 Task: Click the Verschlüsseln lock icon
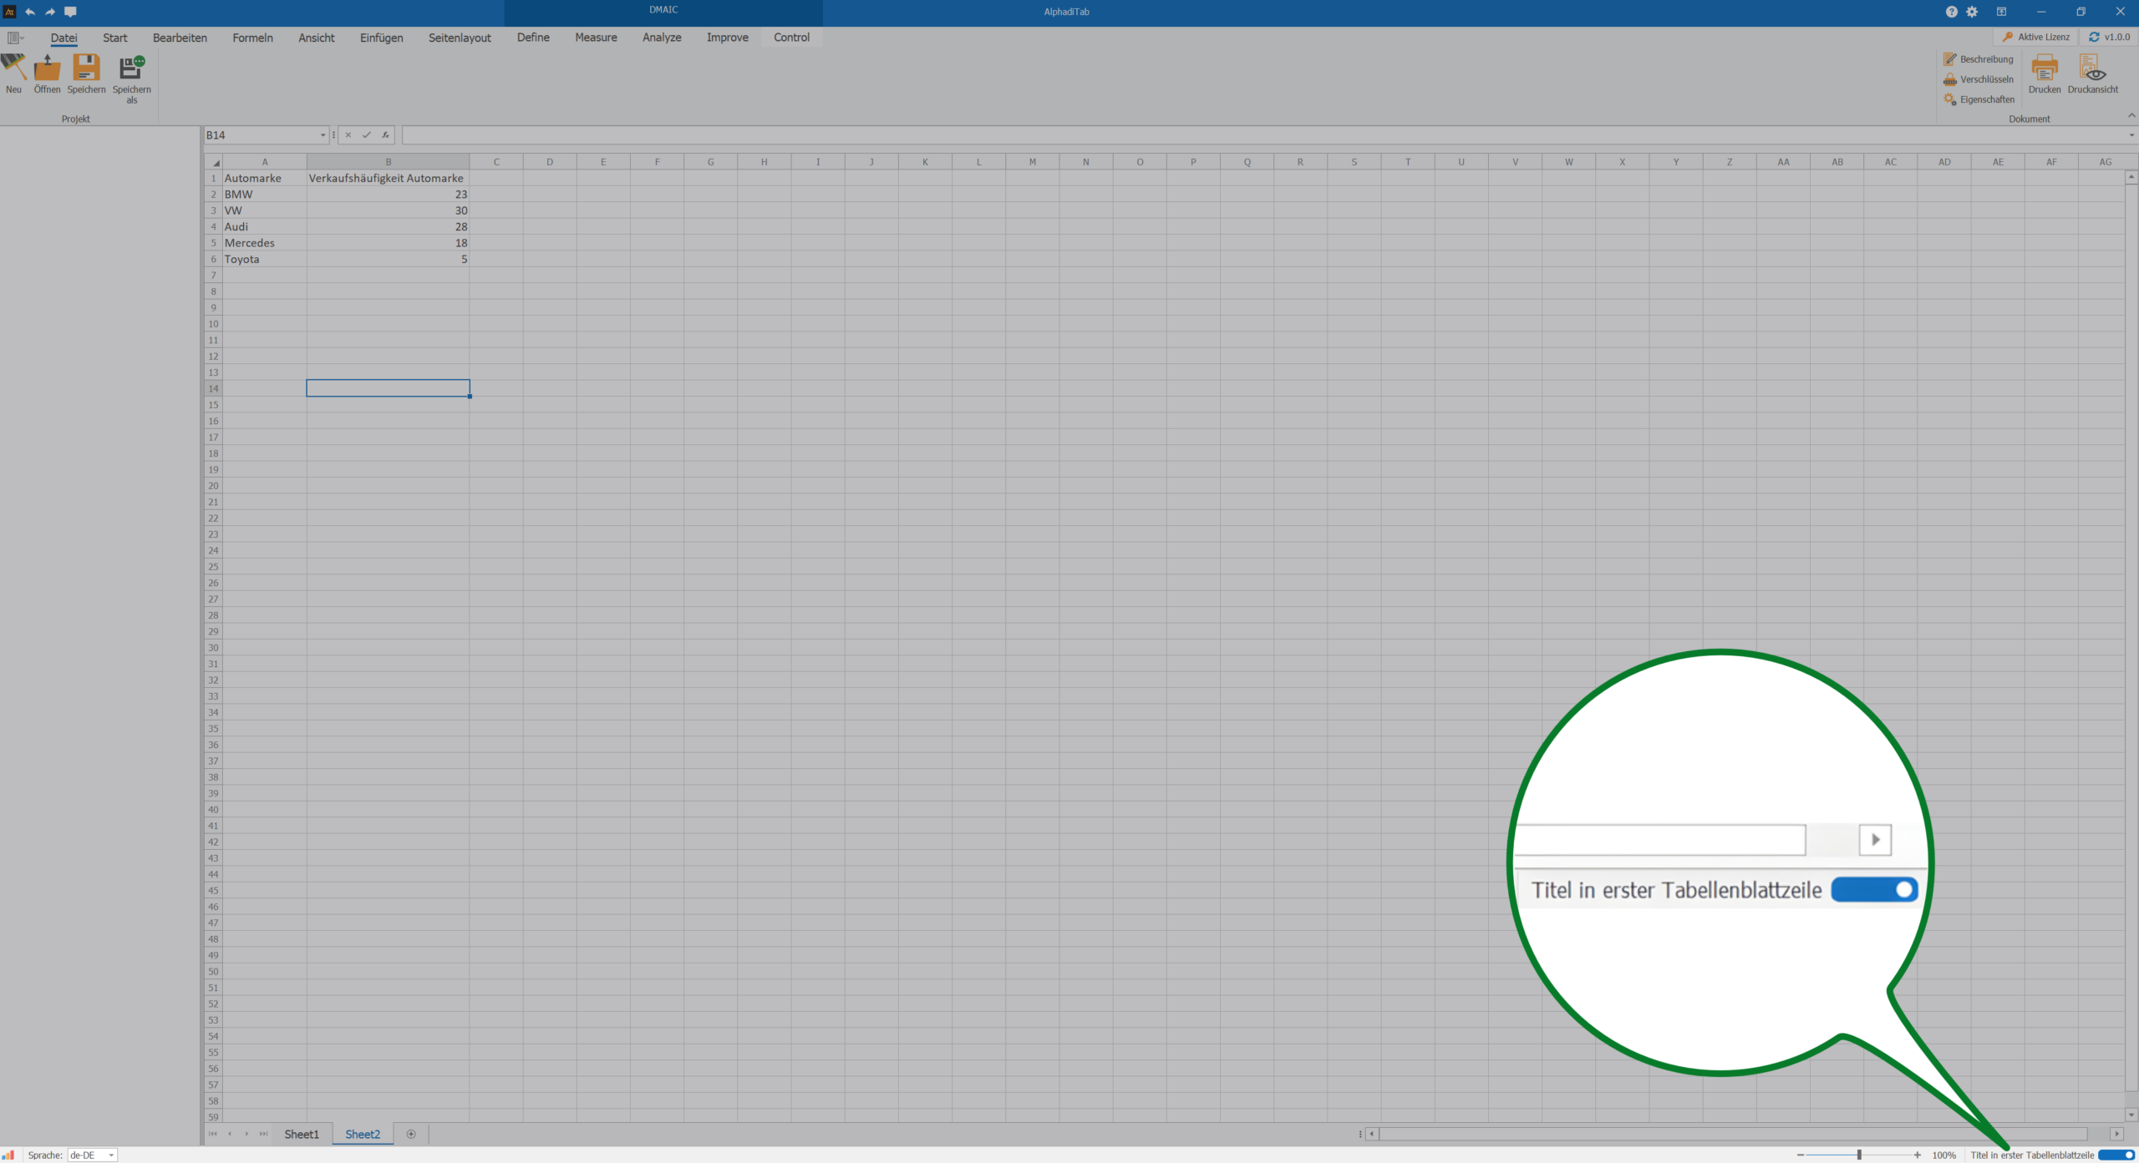tap(1950, 79)
